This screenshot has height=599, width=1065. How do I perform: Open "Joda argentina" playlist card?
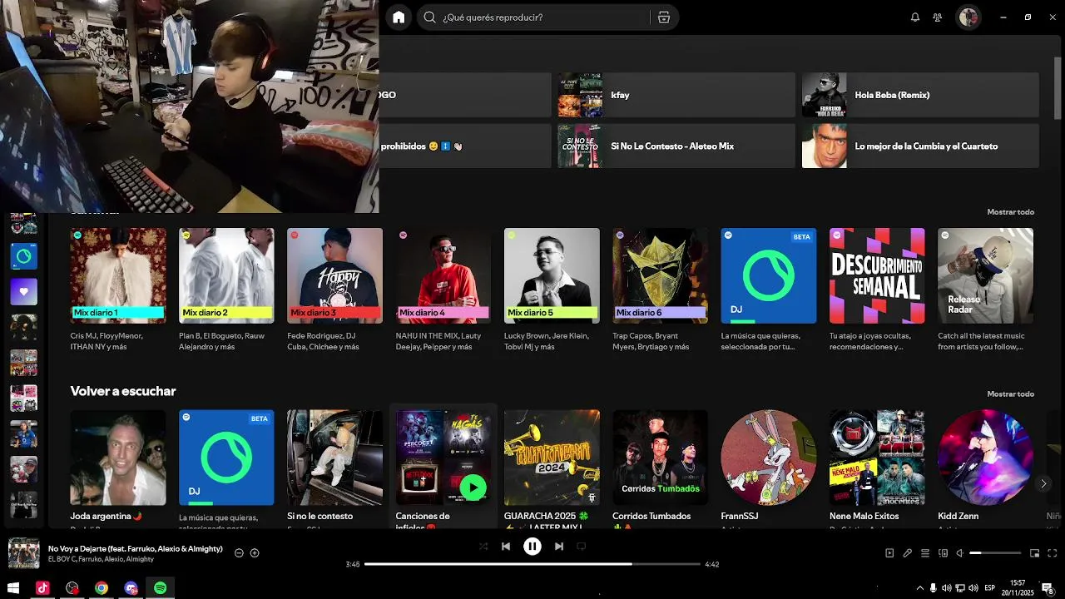(118, 466)
